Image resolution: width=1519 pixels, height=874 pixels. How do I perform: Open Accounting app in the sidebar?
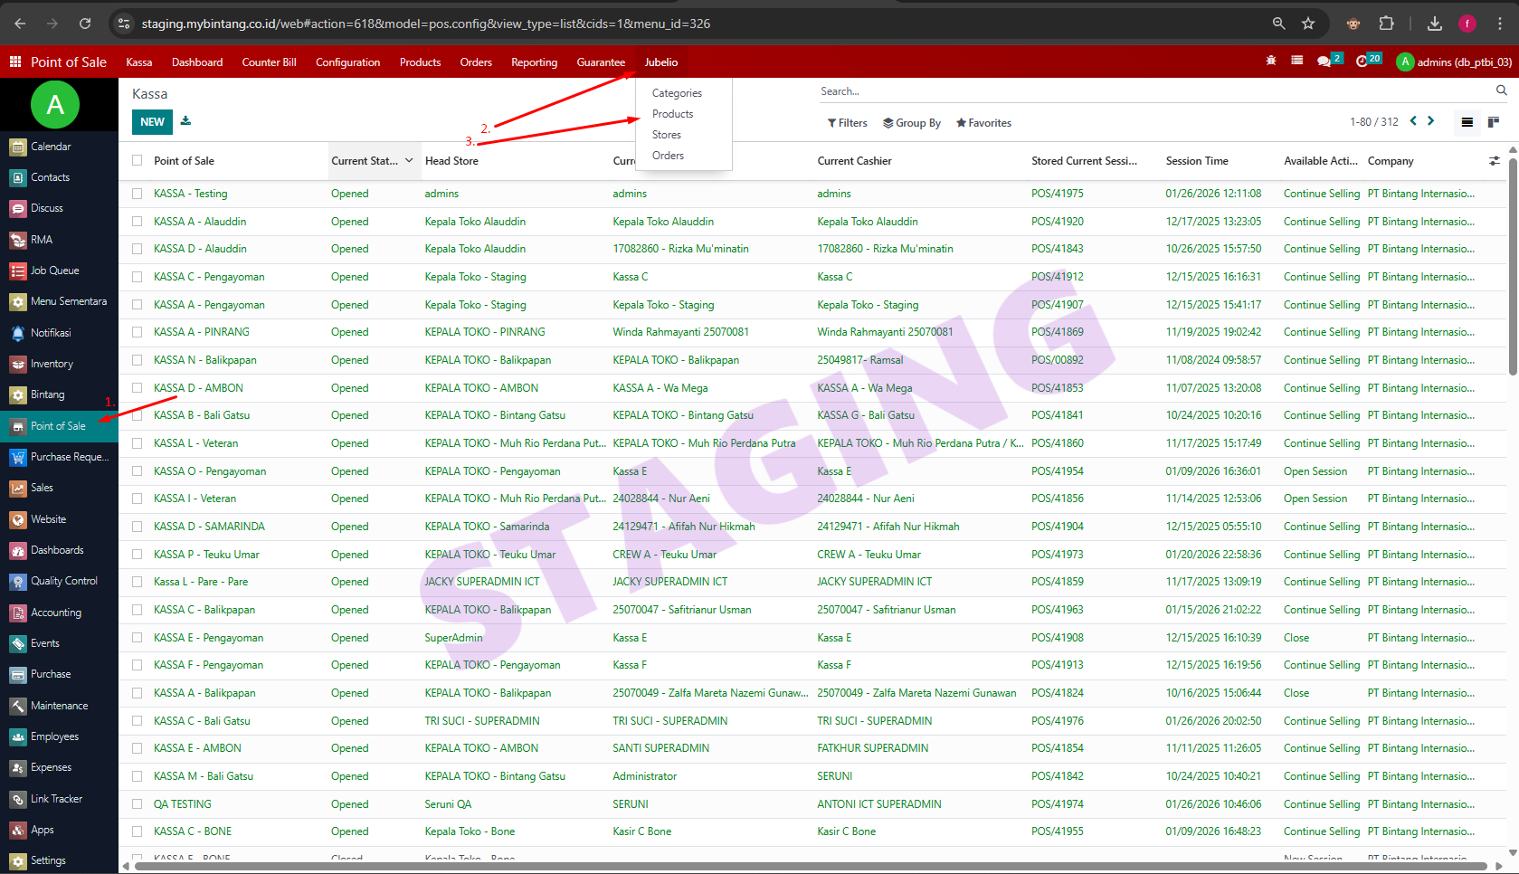point(59,613)
